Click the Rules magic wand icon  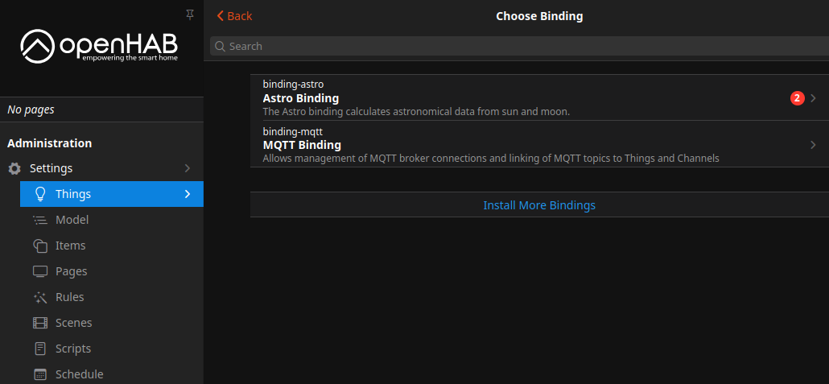pyautogui.click(x=39, y=297)
